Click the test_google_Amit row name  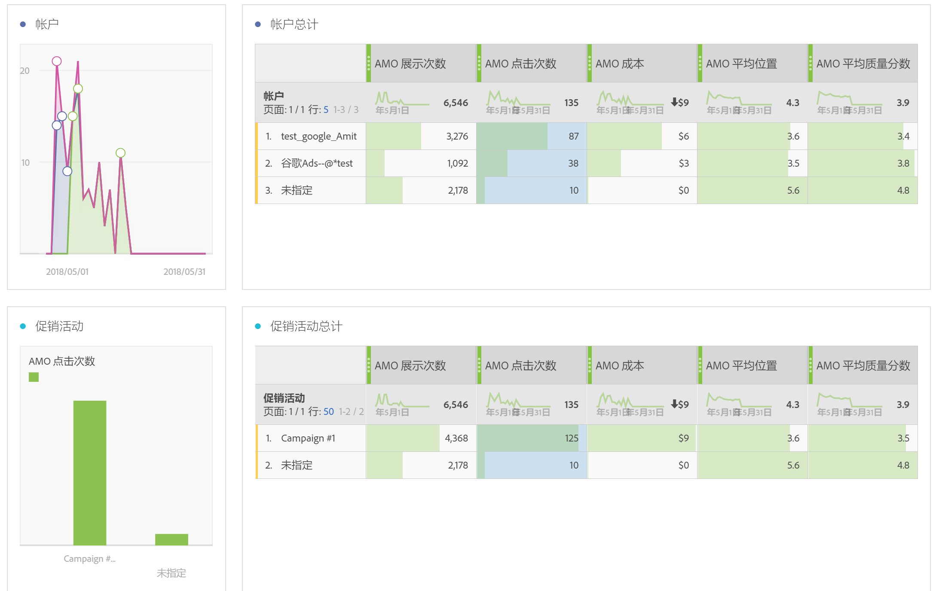click(x=318, y=137)
